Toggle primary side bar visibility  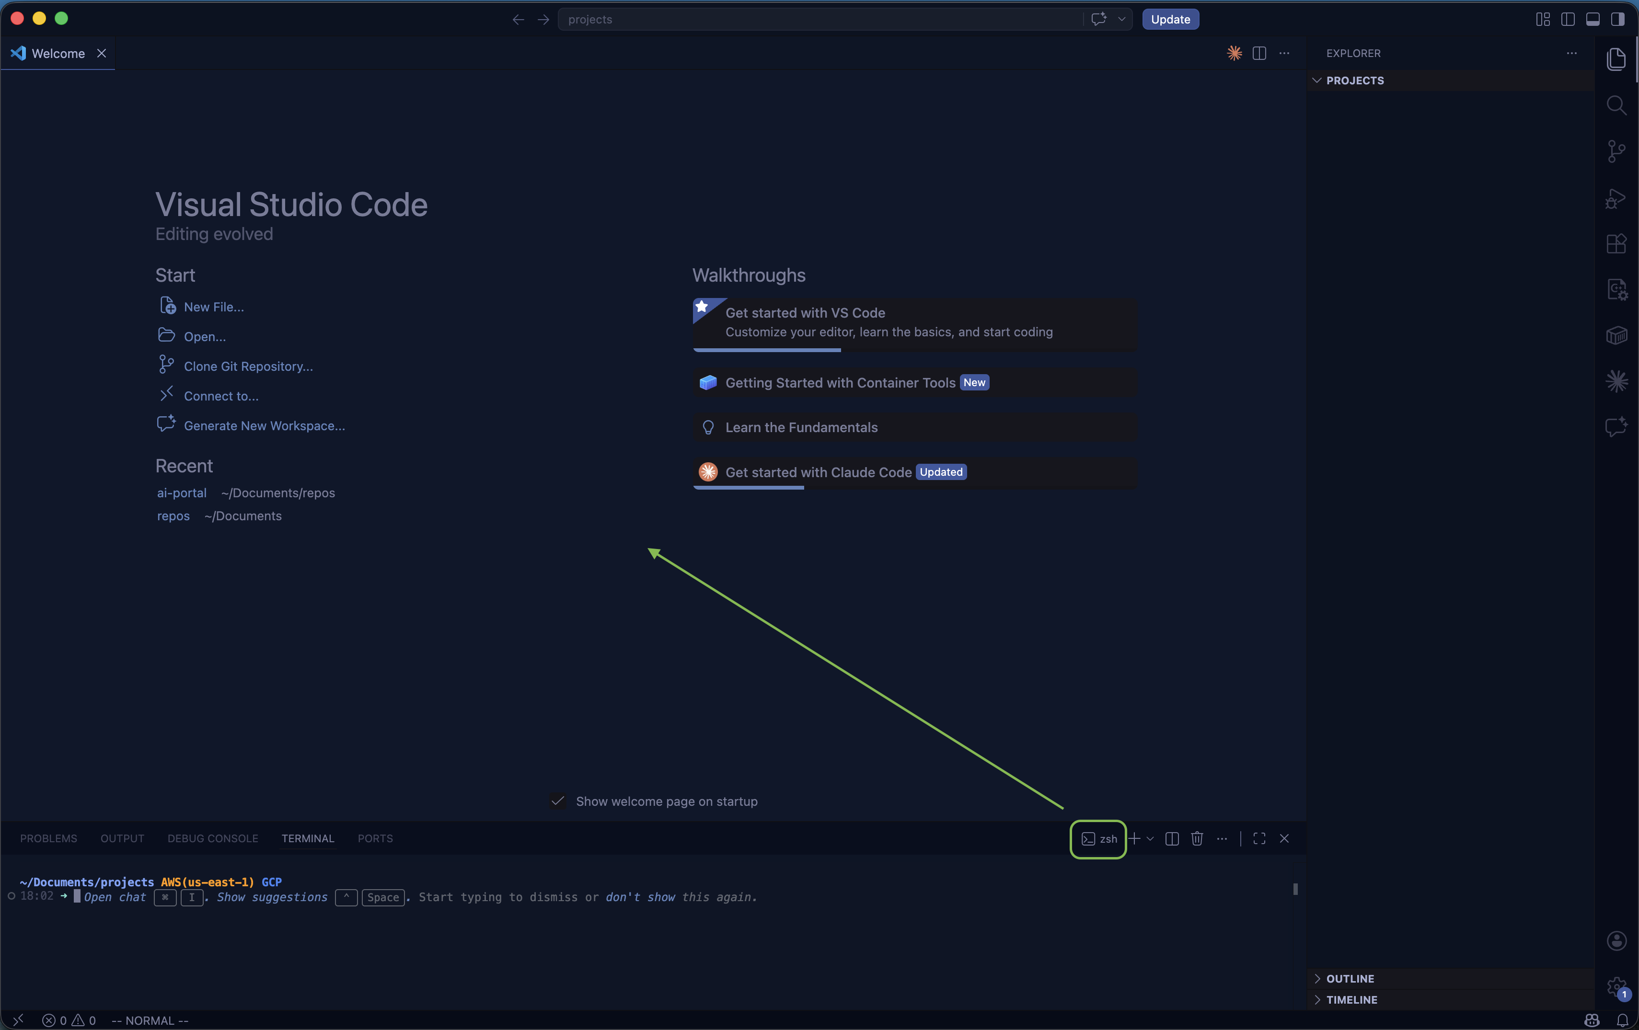(x=1568, y=19)
